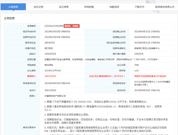Viewport: 178px width, 135px height.
Task: Click the 其他交易条件 row label
Action: (29, 127)
